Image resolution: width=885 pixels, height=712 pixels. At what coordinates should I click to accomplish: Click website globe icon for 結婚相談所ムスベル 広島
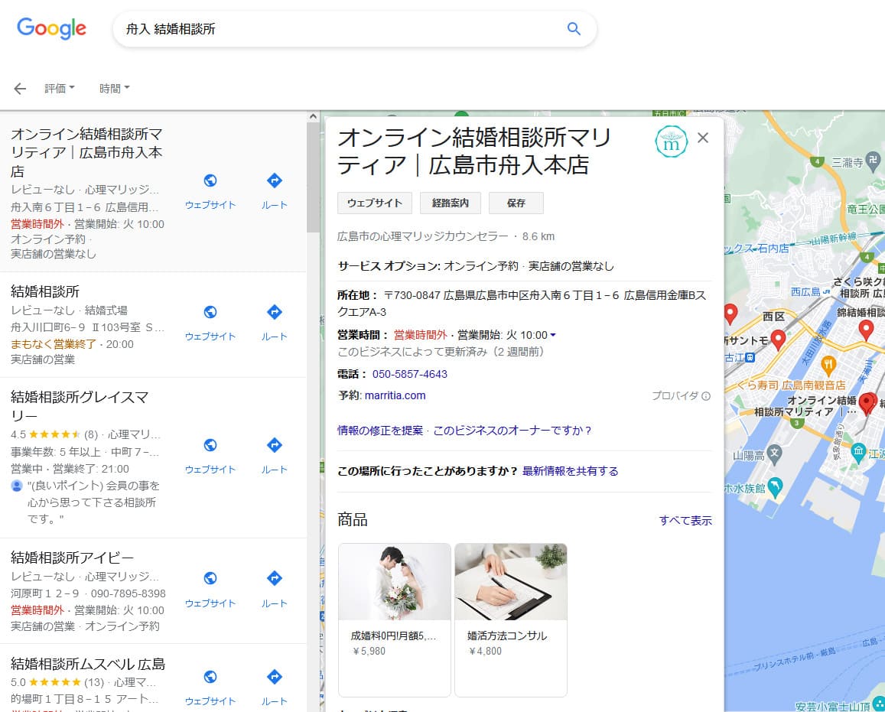(210, 677)
